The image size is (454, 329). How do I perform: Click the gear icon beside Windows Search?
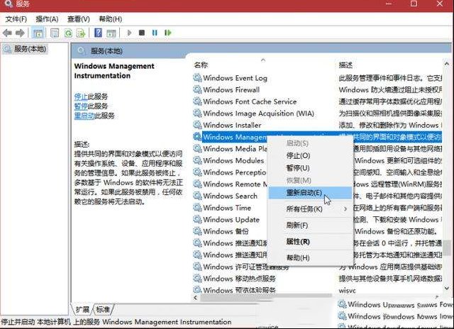pos(197,196)
